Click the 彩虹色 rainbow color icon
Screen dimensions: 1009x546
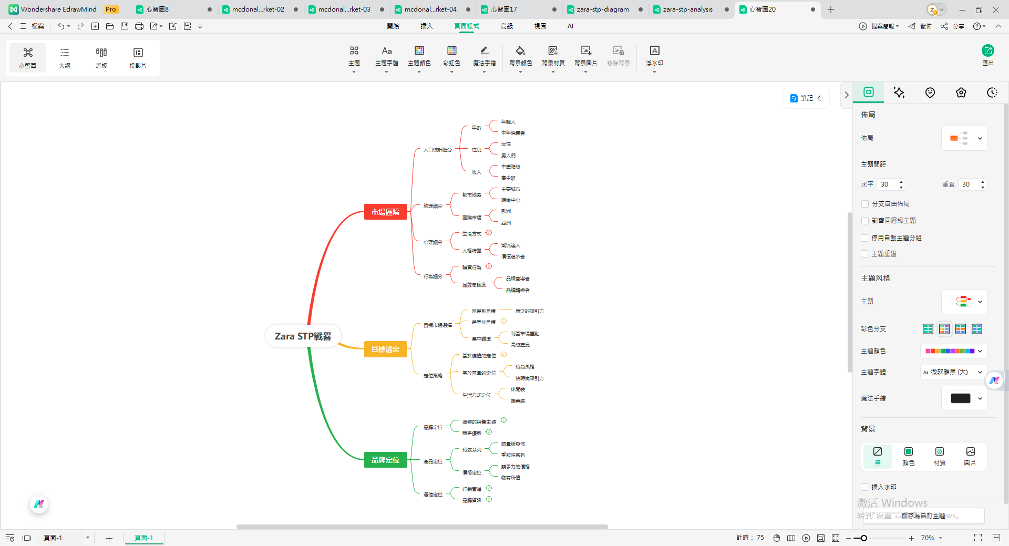451,51
